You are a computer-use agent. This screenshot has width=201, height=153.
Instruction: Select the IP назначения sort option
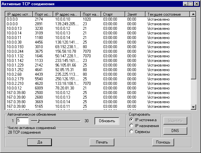pyautogui.click(x=132, y=126)
